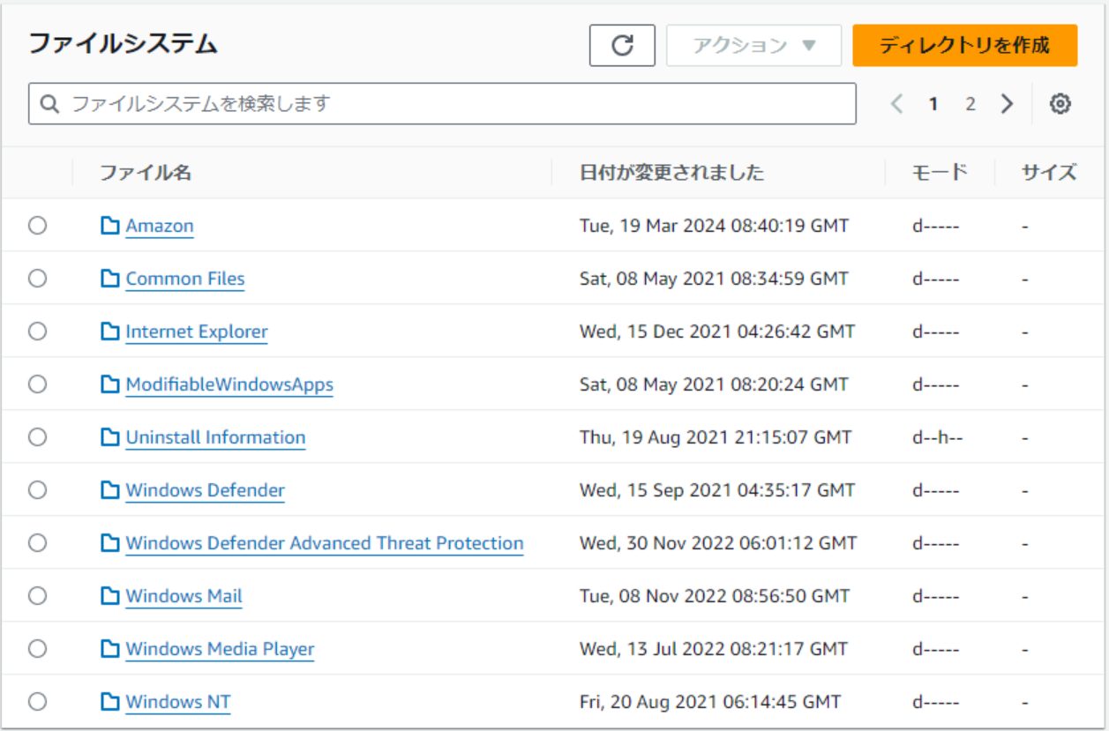
Task: Click the Common Files folder icon
Action: (110, 279)
